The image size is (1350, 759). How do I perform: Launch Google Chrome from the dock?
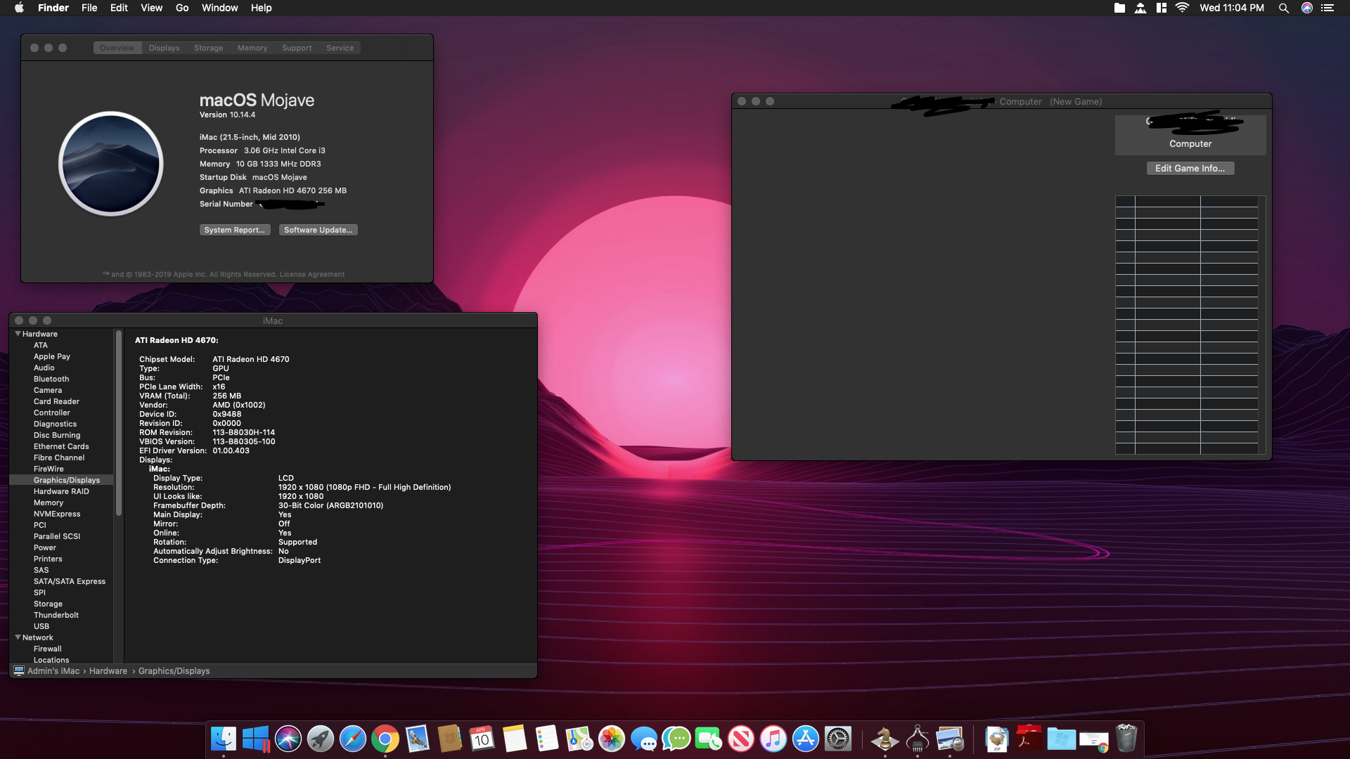(x=385, y=739)
